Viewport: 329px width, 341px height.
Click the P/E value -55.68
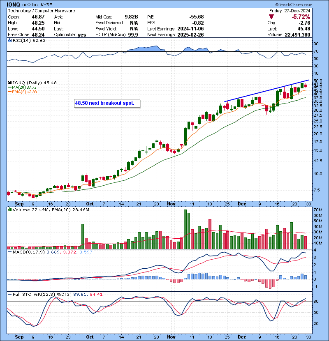[197, 17]
